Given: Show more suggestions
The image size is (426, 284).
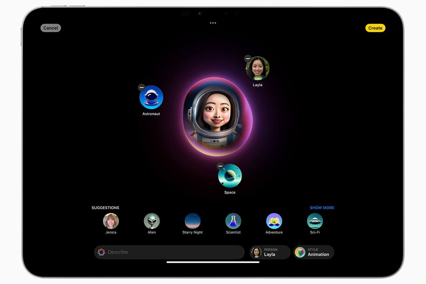Looking at the screenshot, I should pyautogui.click(x=322, y=208).
